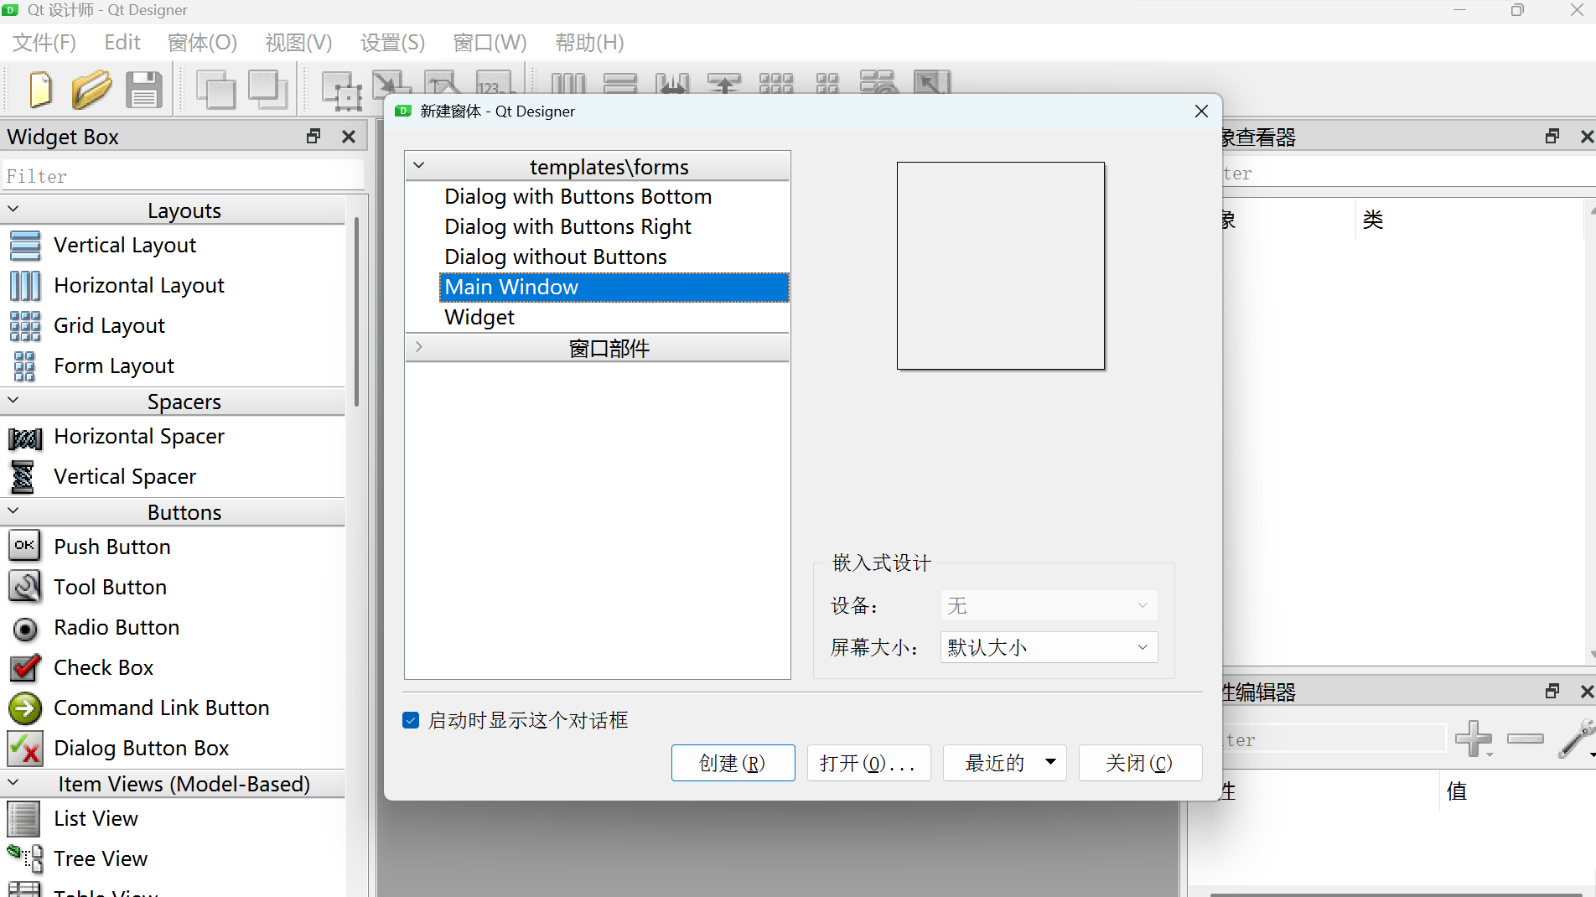
Task: Click the Grid Layout widget icon
Action: (x=25, y=326)
